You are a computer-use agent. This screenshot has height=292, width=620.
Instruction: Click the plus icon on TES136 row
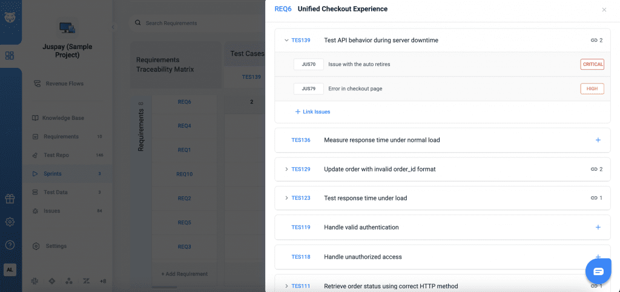598,140
